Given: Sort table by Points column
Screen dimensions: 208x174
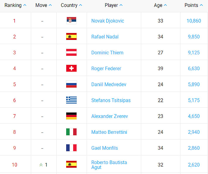Looking at the screenshot, I should tap(194, 5).
